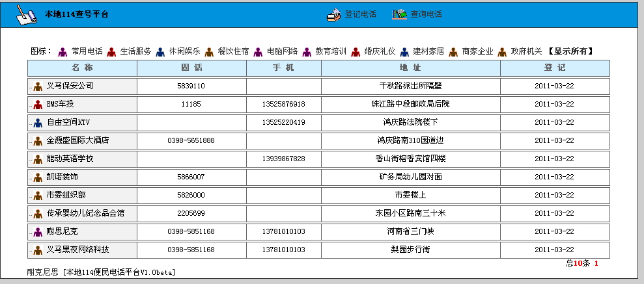Select the 传承婴幼儿纪念品会馆 name cell
Viewport: 644px width, 284px height.
(82, 214)
